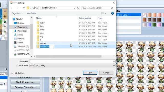Pick the dark green color swatch
Viewport: 164px width, 92px height.
154,25
